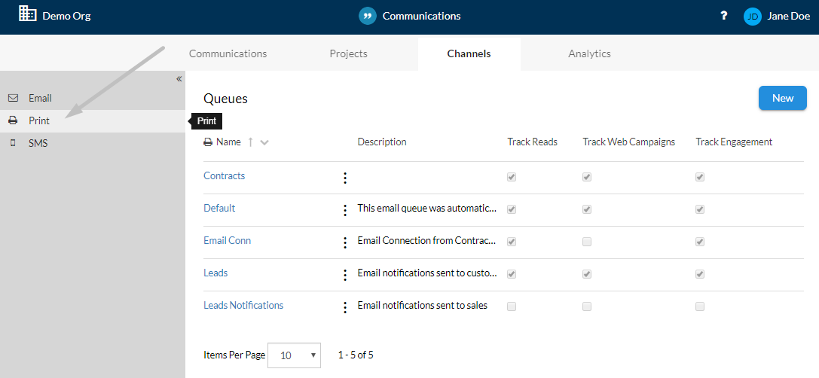Expand the Name column chevron dropdown
This screenshot has height=378, width=819.
click(264, 142)
